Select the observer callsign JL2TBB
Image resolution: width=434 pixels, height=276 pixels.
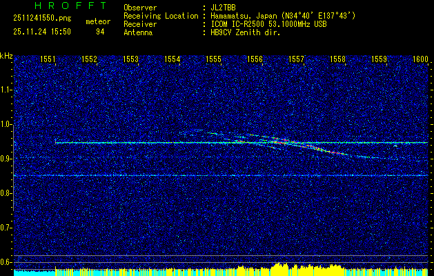(x=224, y=8)
